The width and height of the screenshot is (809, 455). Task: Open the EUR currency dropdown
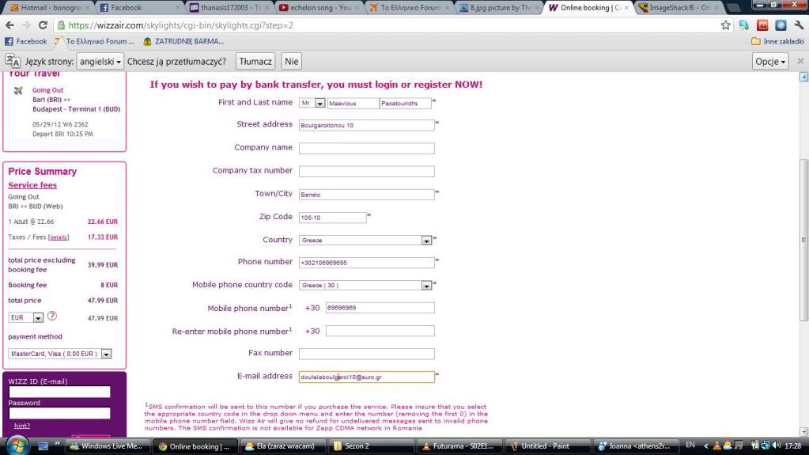(26, 317)
